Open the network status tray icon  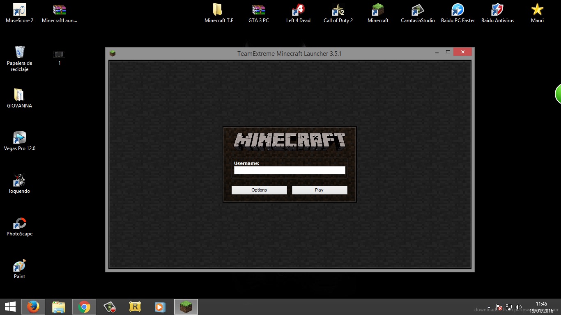coord(509,307)
